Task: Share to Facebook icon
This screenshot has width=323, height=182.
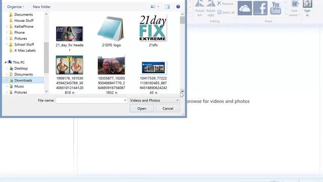Action: (260, 8)
